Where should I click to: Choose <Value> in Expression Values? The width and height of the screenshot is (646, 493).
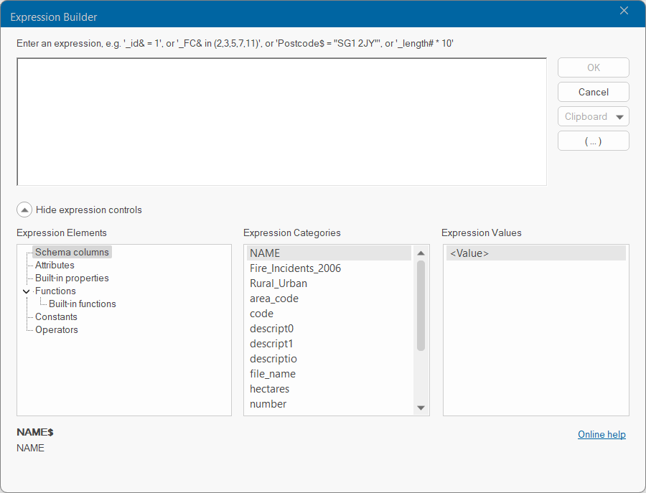469,253
